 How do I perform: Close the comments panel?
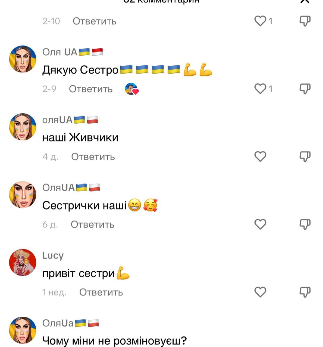[x=305, y=2]
